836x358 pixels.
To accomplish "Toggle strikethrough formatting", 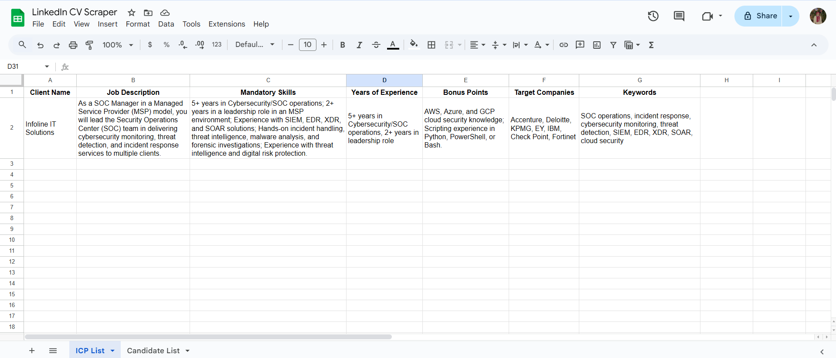I will pyautogui.click(x=376, y=45).
